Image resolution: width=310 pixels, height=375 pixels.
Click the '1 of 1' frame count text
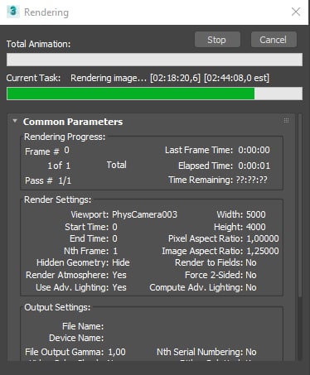[59, 166]
